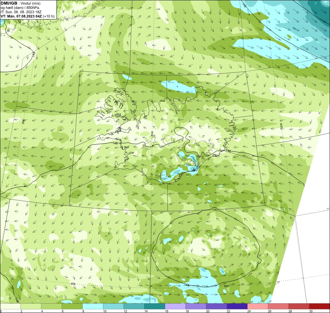This screenshot has width=330, height=313.
Task: Click the legend tick value "12"
Action: [x=125, y=311]
